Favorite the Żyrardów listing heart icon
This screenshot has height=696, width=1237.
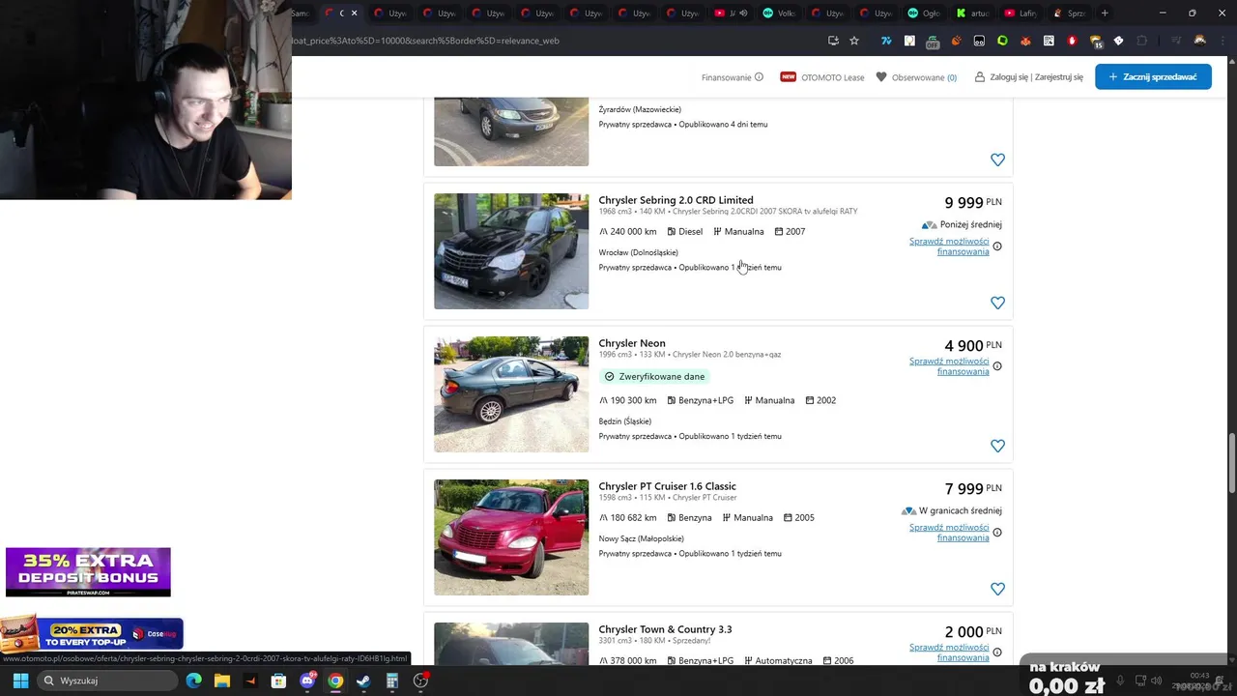pyautogui.click(x=997, y=159)
